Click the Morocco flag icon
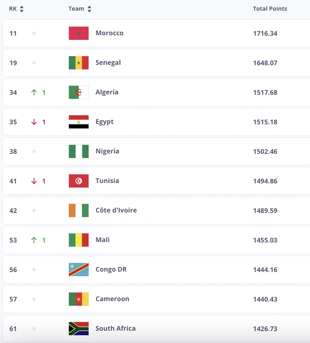 coord(79,33)
